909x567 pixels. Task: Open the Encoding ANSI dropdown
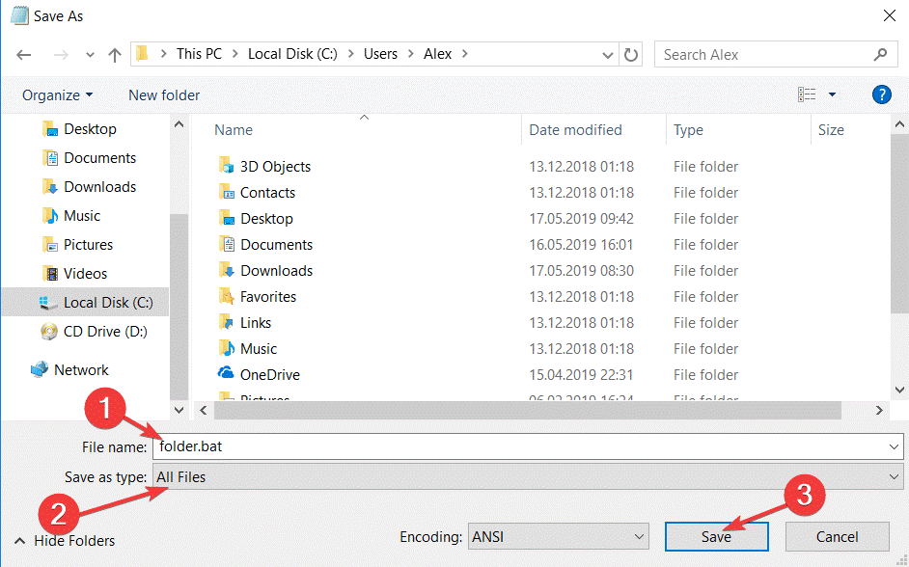558,537
